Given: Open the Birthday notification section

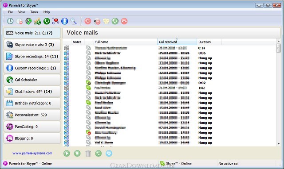Looking at the screenshot, I should [32, 103].
